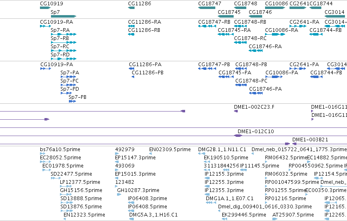347x221 pixels.
Task: Click EST bs76a10.5prime
Action: [60, 150]
